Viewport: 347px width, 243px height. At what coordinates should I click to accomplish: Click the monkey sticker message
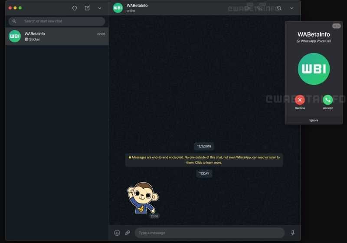click(143, 198)
